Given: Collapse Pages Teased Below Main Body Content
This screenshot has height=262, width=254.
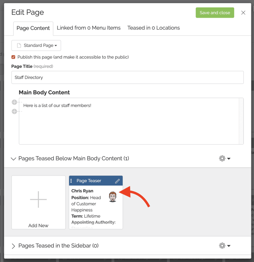Looking at the screenshot, I should click(x=14, y=159).
